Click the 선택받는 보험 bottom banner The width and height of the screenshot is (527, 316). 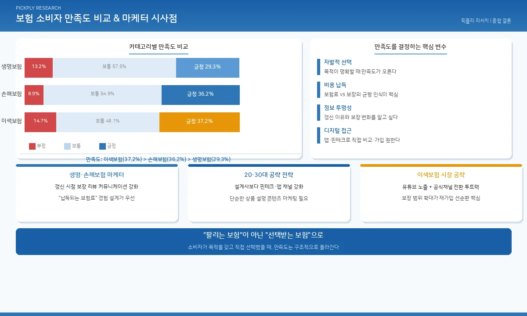tap(263, 241)
